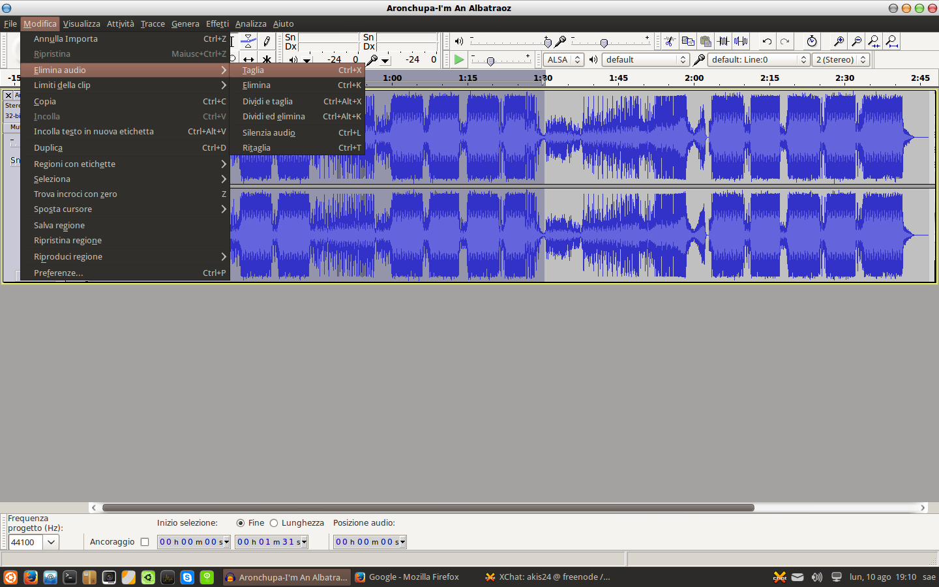
Task: Click the Redo arrow icon
Action: pyautogui.click(x=784, y=41)
